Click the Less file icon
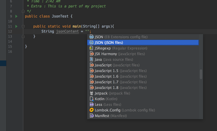 coord(91,104)
